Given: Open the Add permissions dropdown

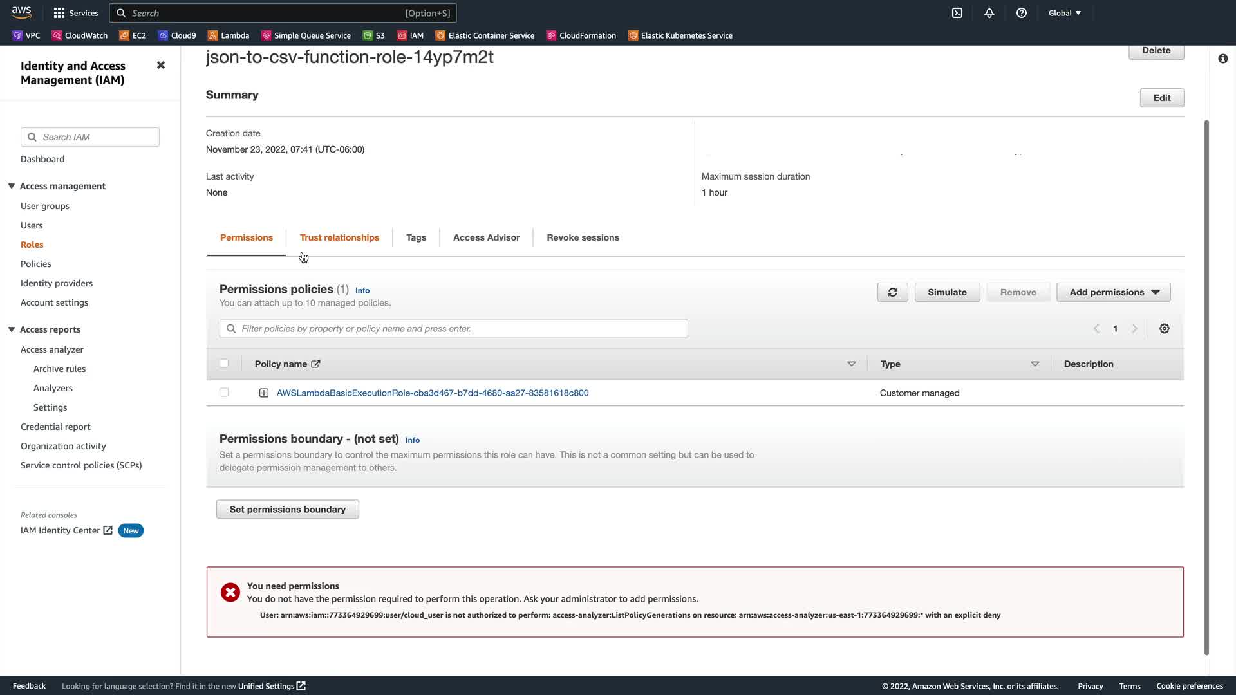Looking at the screenshot, I should [1113, 292].
